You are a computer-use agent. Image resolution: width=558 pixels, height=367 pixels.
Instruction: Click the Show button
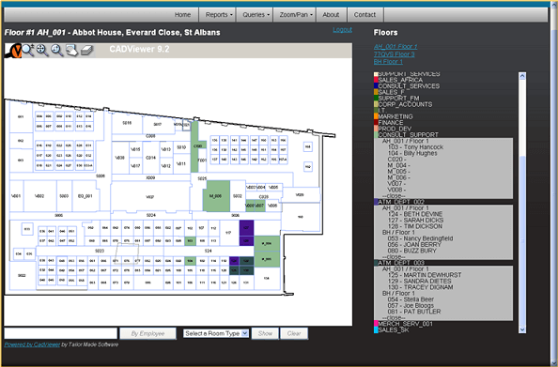pos(265,333)
